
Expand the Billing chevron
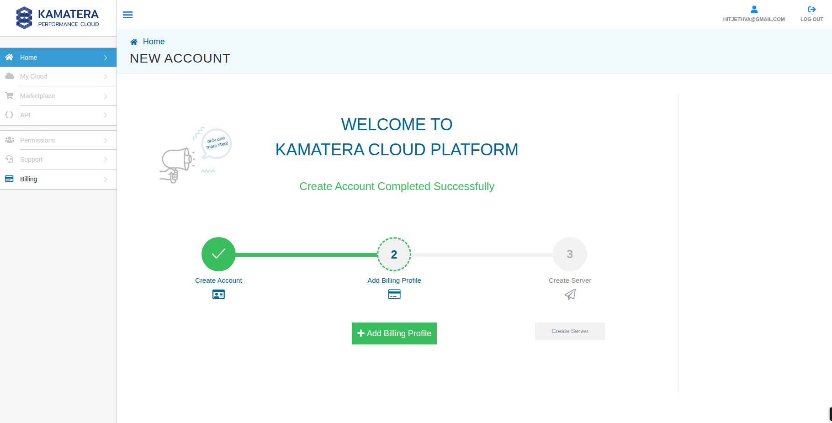[106, 179]
